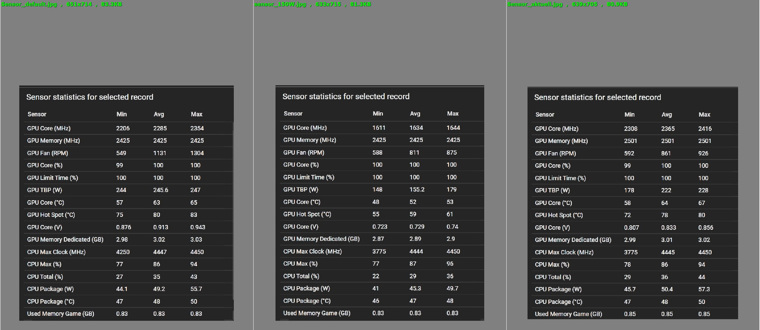Click the 150W table's Sensor statistics title
Screen dimensions: 760x330
coord(346,97)
